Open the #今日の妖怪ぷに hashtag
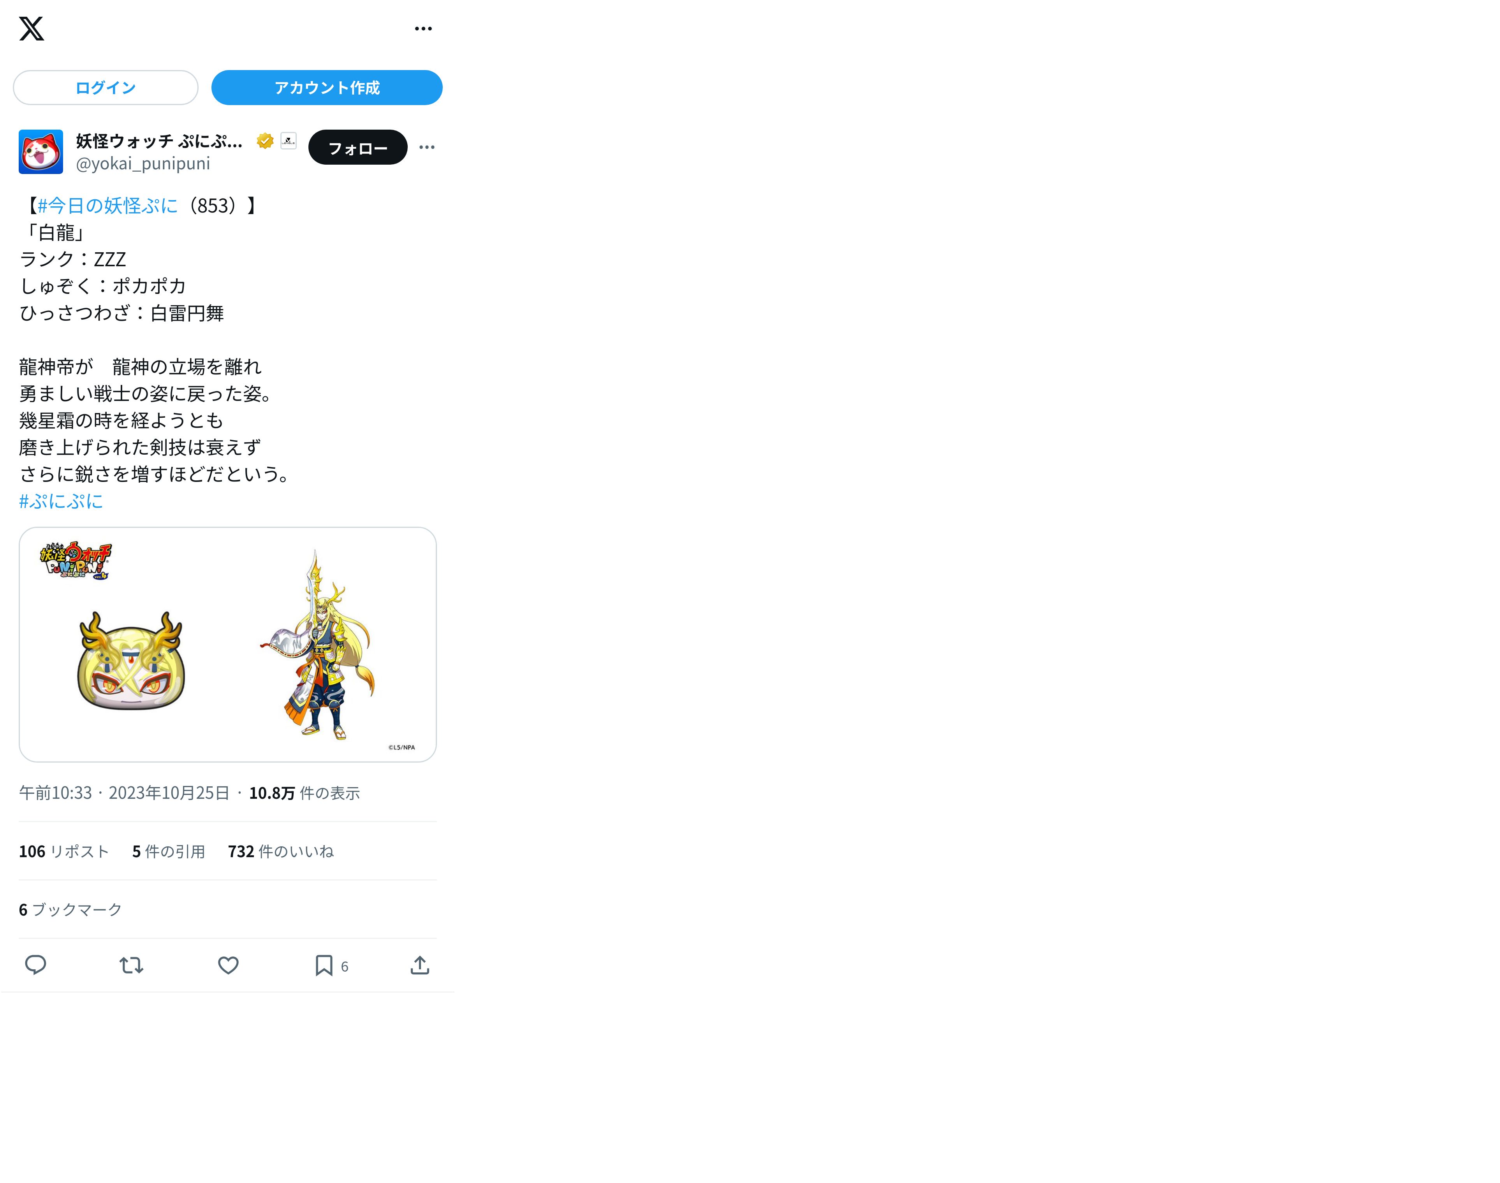The height and width of the screenshot is (1183, 1500). [107, 206]
